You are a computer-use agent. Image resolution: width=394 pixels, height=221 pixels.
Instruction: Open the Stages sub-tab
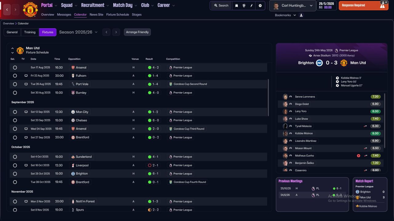137,14
